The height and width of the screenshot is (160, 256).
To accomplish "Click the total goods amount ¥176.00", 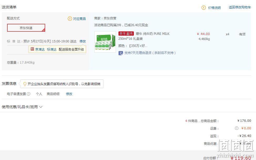I will [x=244, y=121].
